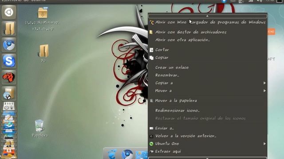Screen dimensions: 284x159
Task: Select Redimensionar icono
Action: [208, 110]
